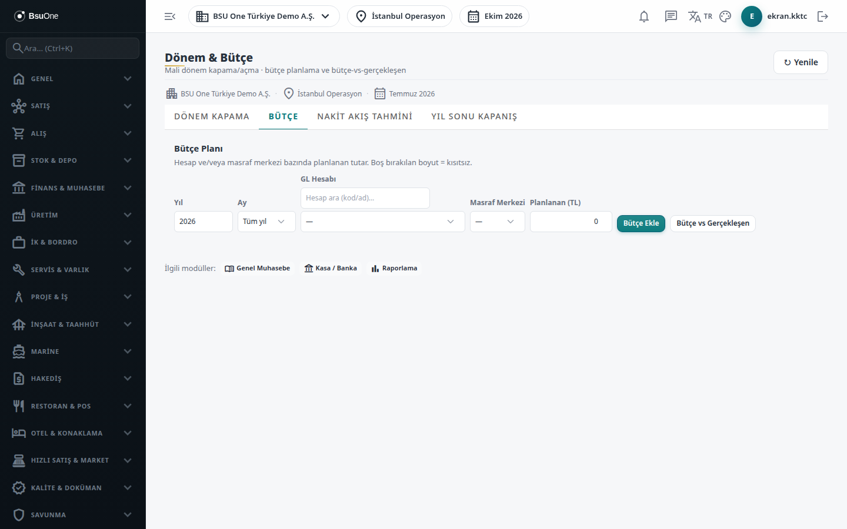Open the Kasa / Banka related module link

[x=331, y=269]
